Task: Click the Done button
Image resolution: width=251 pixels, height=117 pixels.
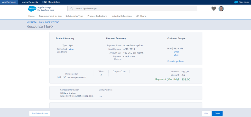Action: [x=217, y=113]
